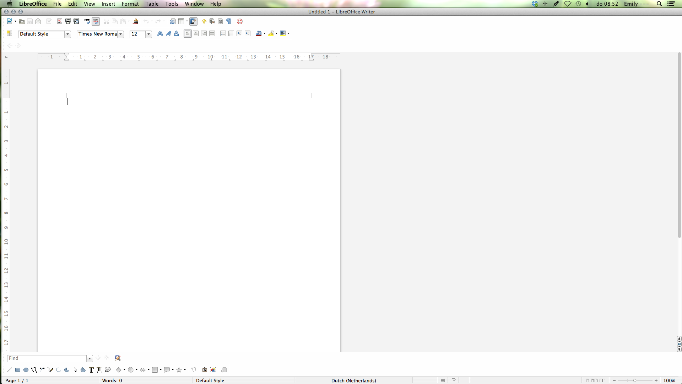The width and height of the screenshot is (682, 384).
Task: Click the Clone Formatting paintbrush icon
Action: click(x=135, y=22)
